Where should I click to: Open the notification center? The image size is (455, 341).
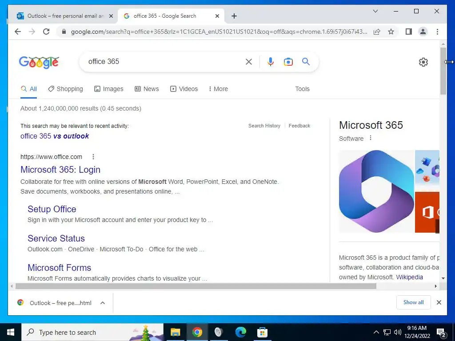point(441,333)
